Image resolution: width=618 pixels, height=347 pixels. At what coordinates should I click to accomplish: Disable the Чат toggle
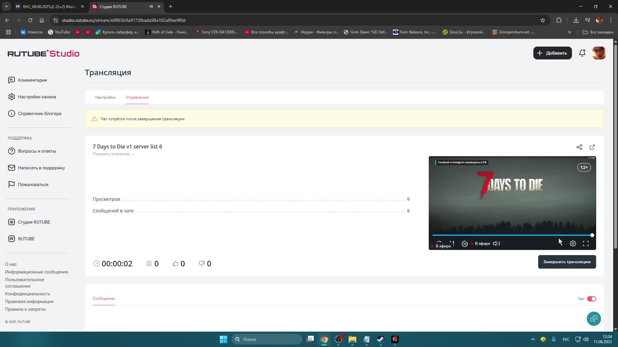pyautogui.click(x=591, y=299)
